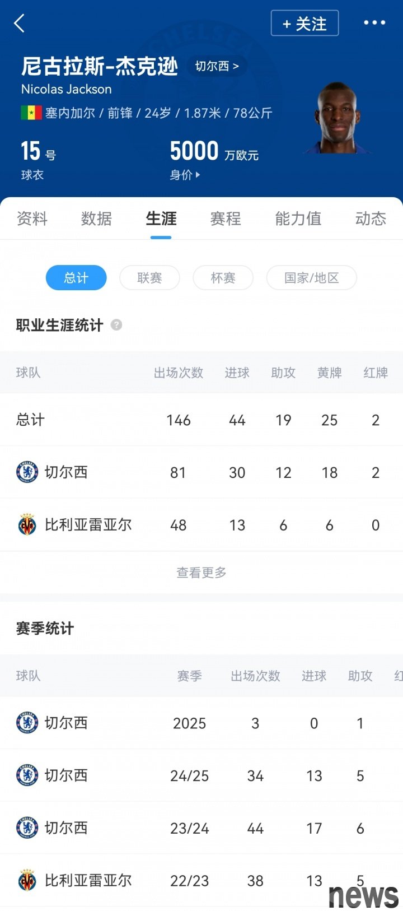Expand career stats with 查看更多
This screenshot has width=403, height=911.
pos(201,572)
